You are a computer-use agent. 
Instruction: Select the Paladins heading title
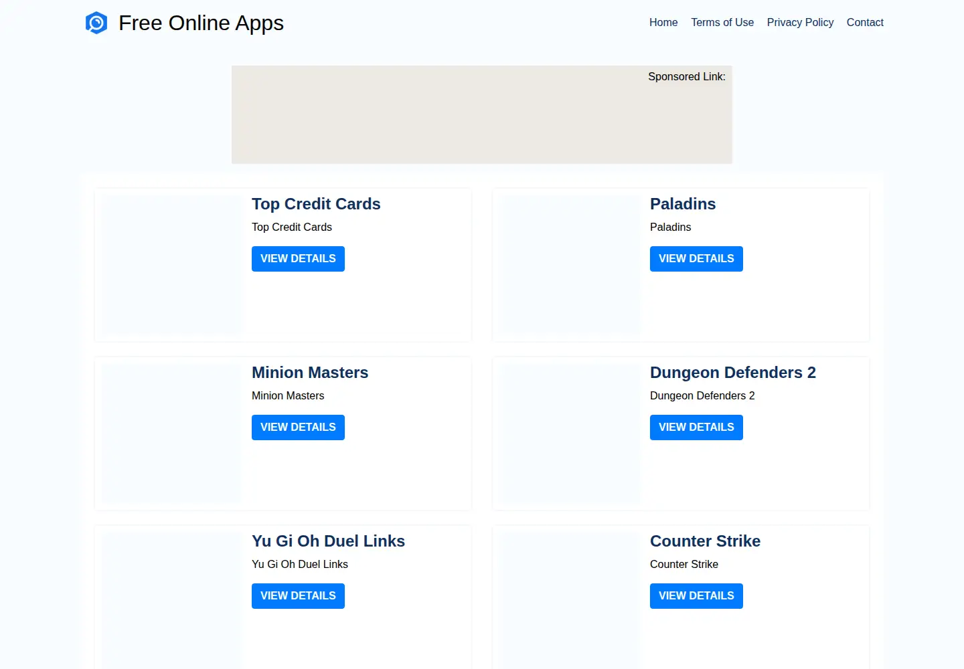(x=683, y=204)
